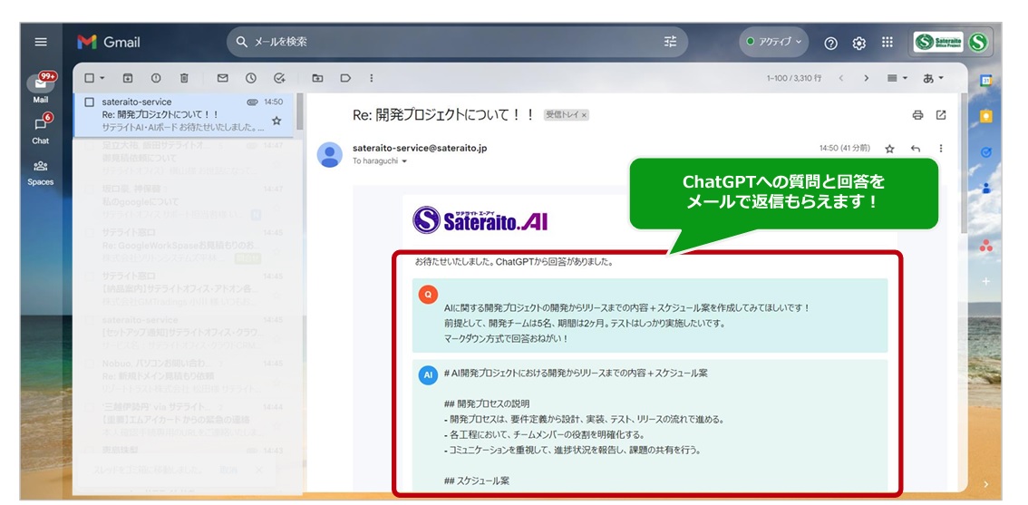
Task: Toggle the select-all checkbox in toolbar
Action: pos(90,78)
